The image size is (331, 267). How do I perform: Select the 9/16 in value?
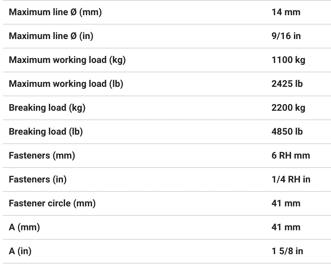point(286,36)
